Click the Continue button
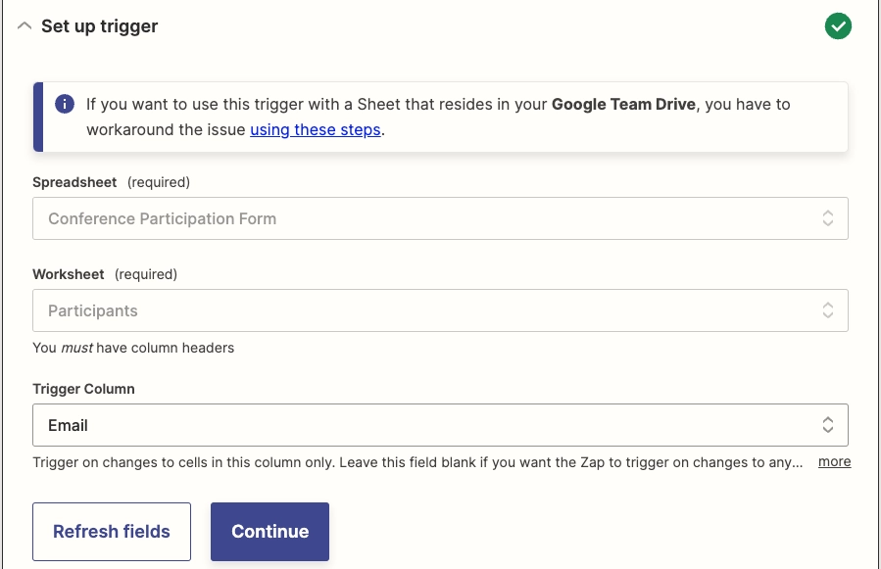Screen dimensions: 881x569 [x=269, y=532]
